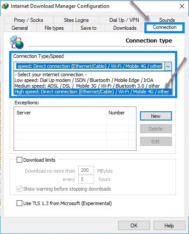Click the 'Download no more than' label
Screen dimensions: 189x234
pyautogui.click(x=50, y=171)
